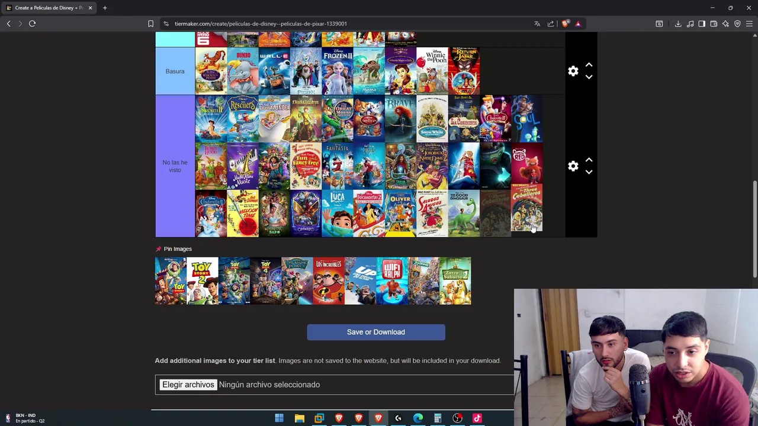The width and height of the screenshot is (758, 426).
Task: Open Leo AI sparkle icon
Action: pyautogui.click(x=725, y=24)
